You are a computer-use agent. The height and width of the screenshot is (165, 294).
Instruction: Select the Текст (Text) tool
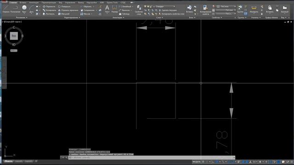click(x=107, y=9)
